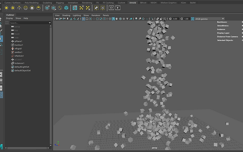Click the viewport bookmarks icon
243x152 pixels.
point(67,19)
